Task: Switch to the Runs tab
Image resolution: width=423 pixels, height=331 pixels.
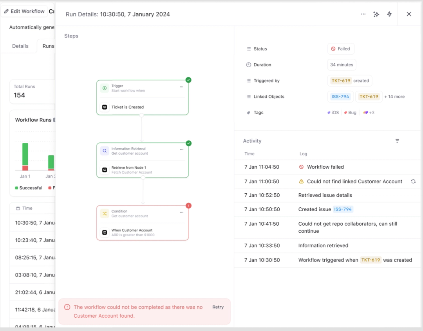Action: coord(48,46)
